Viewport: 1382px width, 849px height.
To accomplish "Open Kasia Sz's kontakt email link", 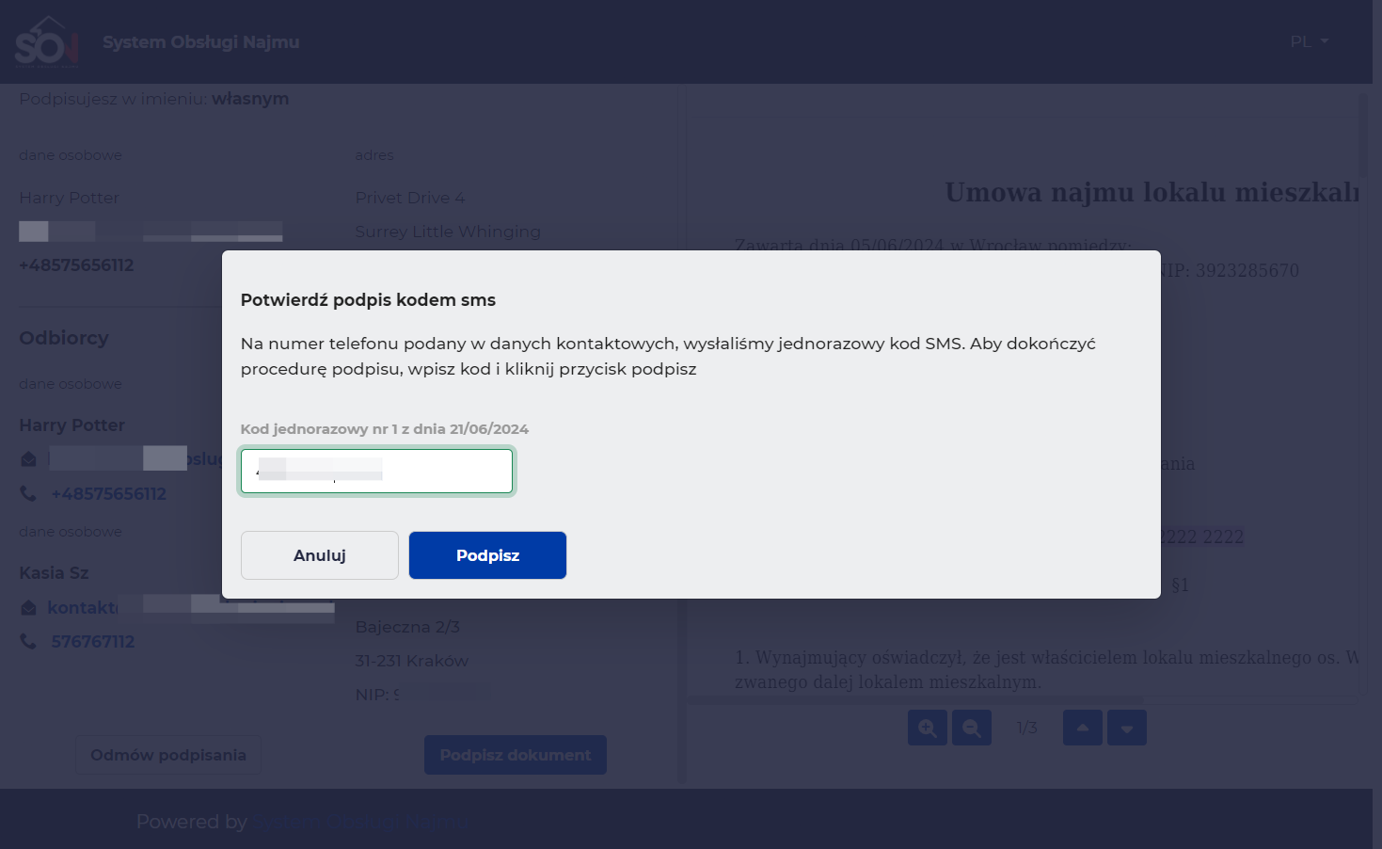I will pyautogui.click(x=83, y=608).
